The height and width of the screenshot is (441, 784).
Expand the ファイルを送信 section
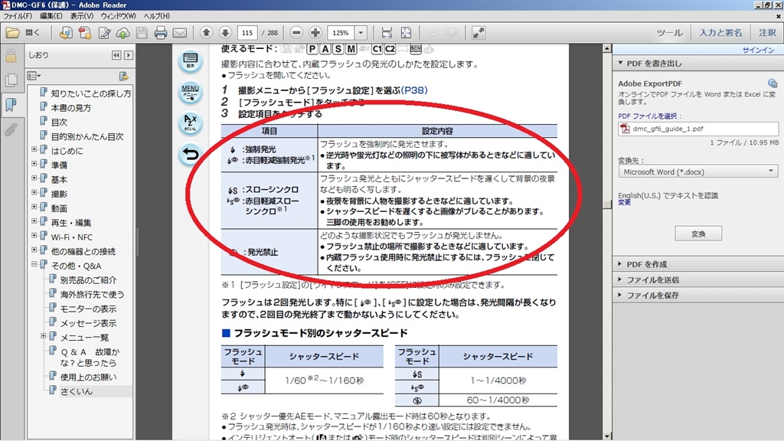click(620, 279)
